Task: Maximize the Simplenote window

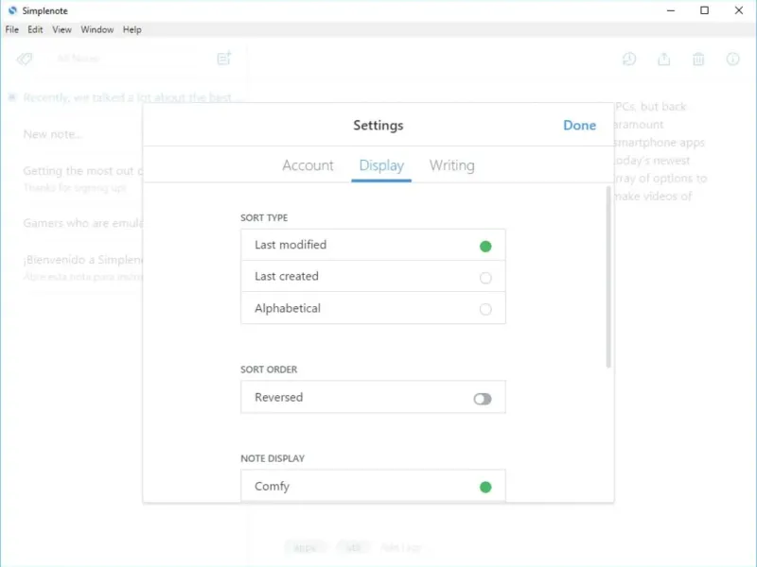Action: [704, 10]
